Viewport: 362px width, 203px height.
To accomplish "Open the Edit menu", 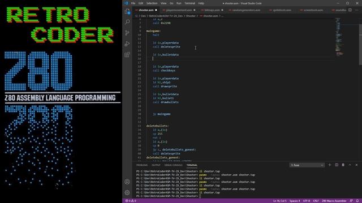I will pos(141,3).
